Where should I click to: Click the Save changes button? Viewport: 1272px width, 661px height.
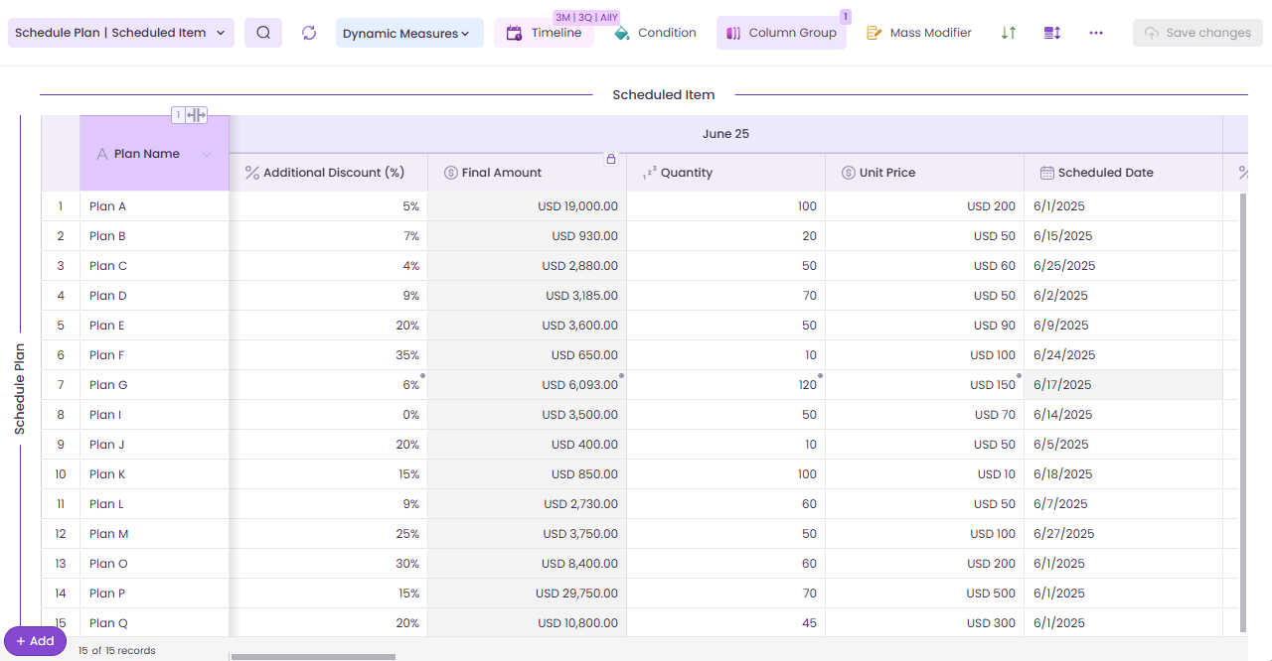[x=1197, y=33]
